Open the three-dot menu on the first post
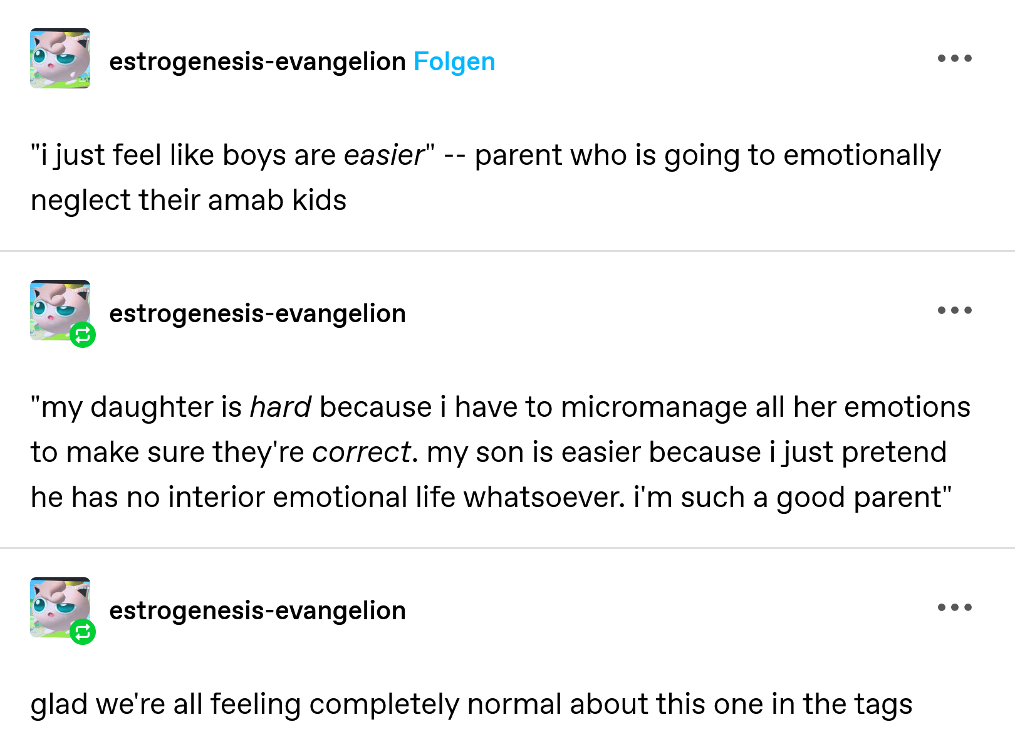The height and width of the screenshot is (754, 1015). [954, 58]
